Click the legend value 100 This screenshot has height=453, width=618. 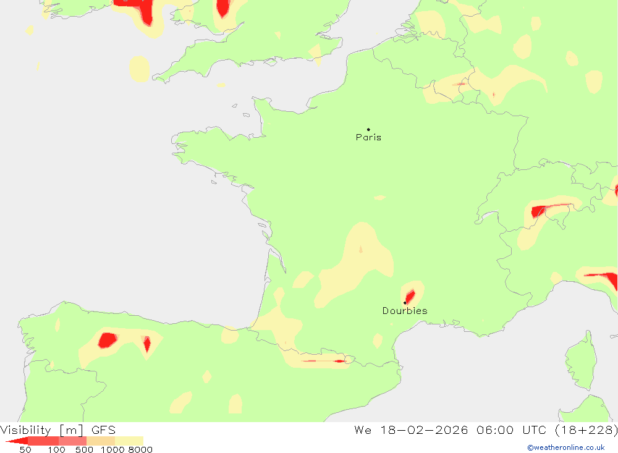(x=56, y=449)
